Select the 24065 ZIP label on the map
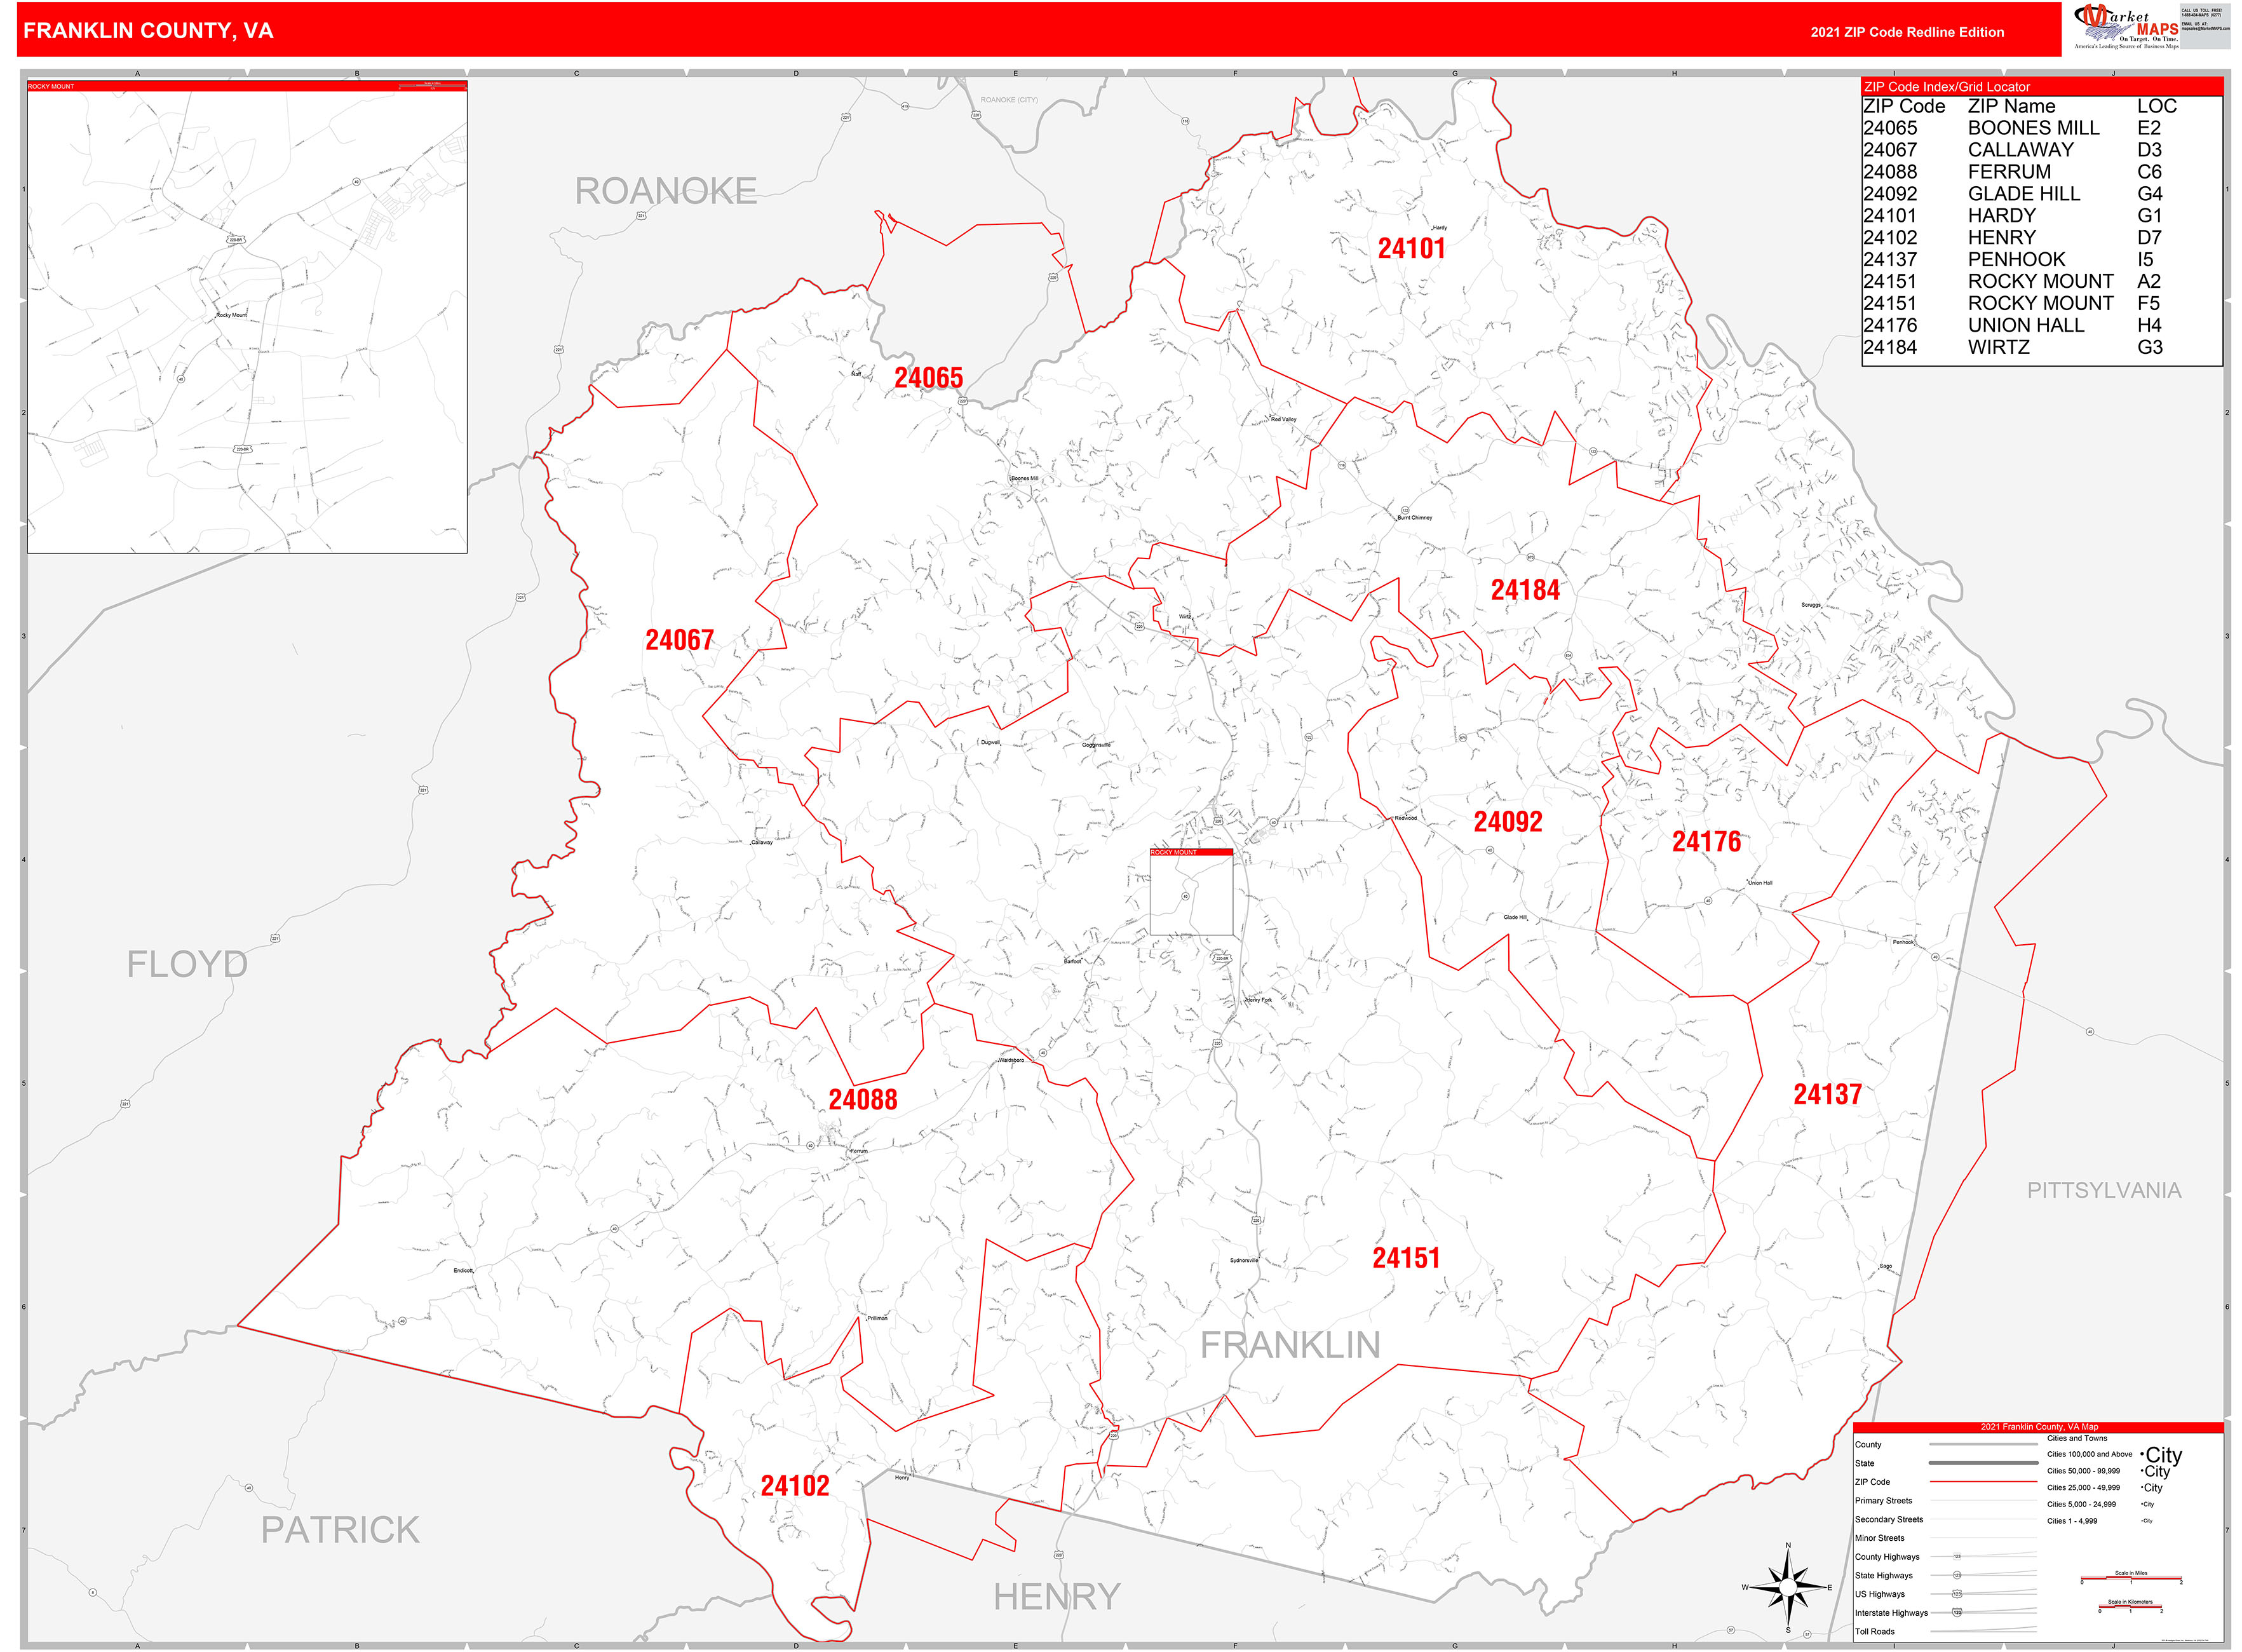 click(928, 378)
